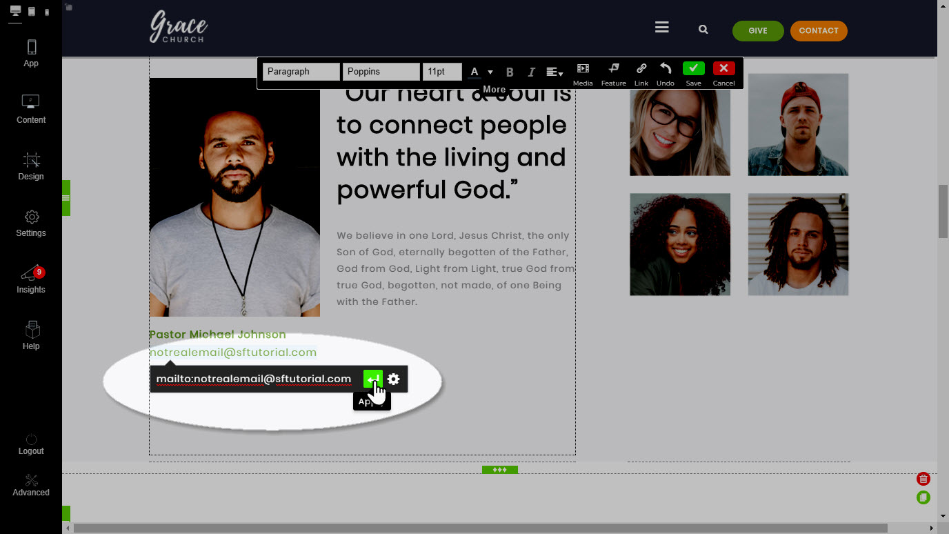Click the text color A button

(474, 72)
